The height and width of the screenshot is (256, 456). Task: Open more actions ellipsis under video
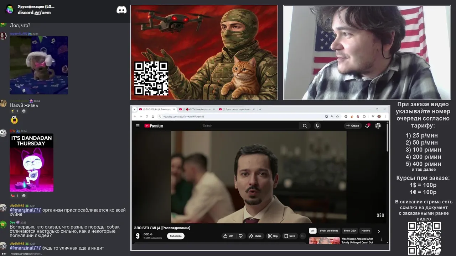click(302, 236)
